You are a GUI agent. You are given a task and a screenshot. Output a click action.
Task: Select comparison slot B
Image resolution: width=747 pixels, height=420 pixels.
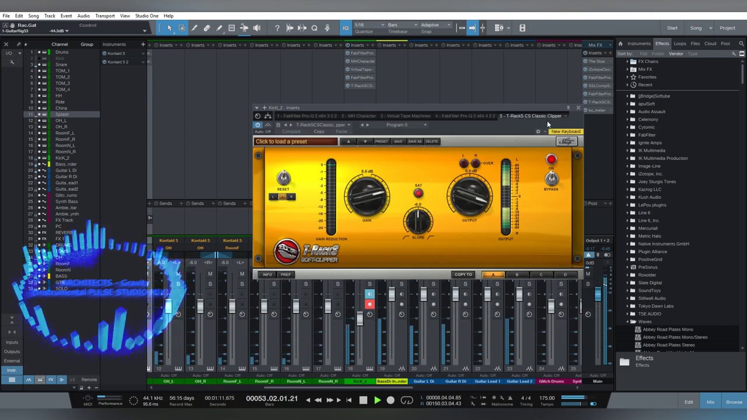tap(517, 275)
